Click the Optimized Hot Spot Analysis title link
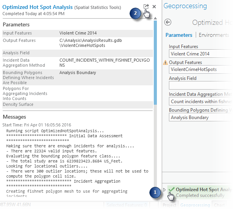 coord(37,7)
